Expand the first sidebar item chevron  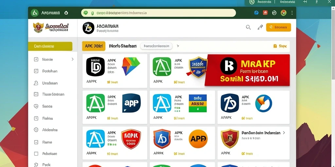pos(73,59)
